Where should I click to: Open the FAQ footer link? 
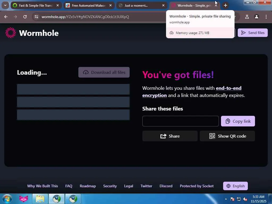[69, 186]
